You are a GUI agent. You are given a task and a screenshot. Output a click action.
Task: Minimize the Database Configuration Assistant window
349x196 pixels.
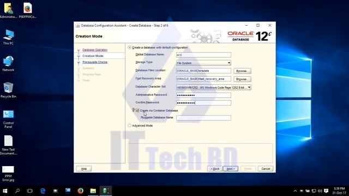[246, 26]
